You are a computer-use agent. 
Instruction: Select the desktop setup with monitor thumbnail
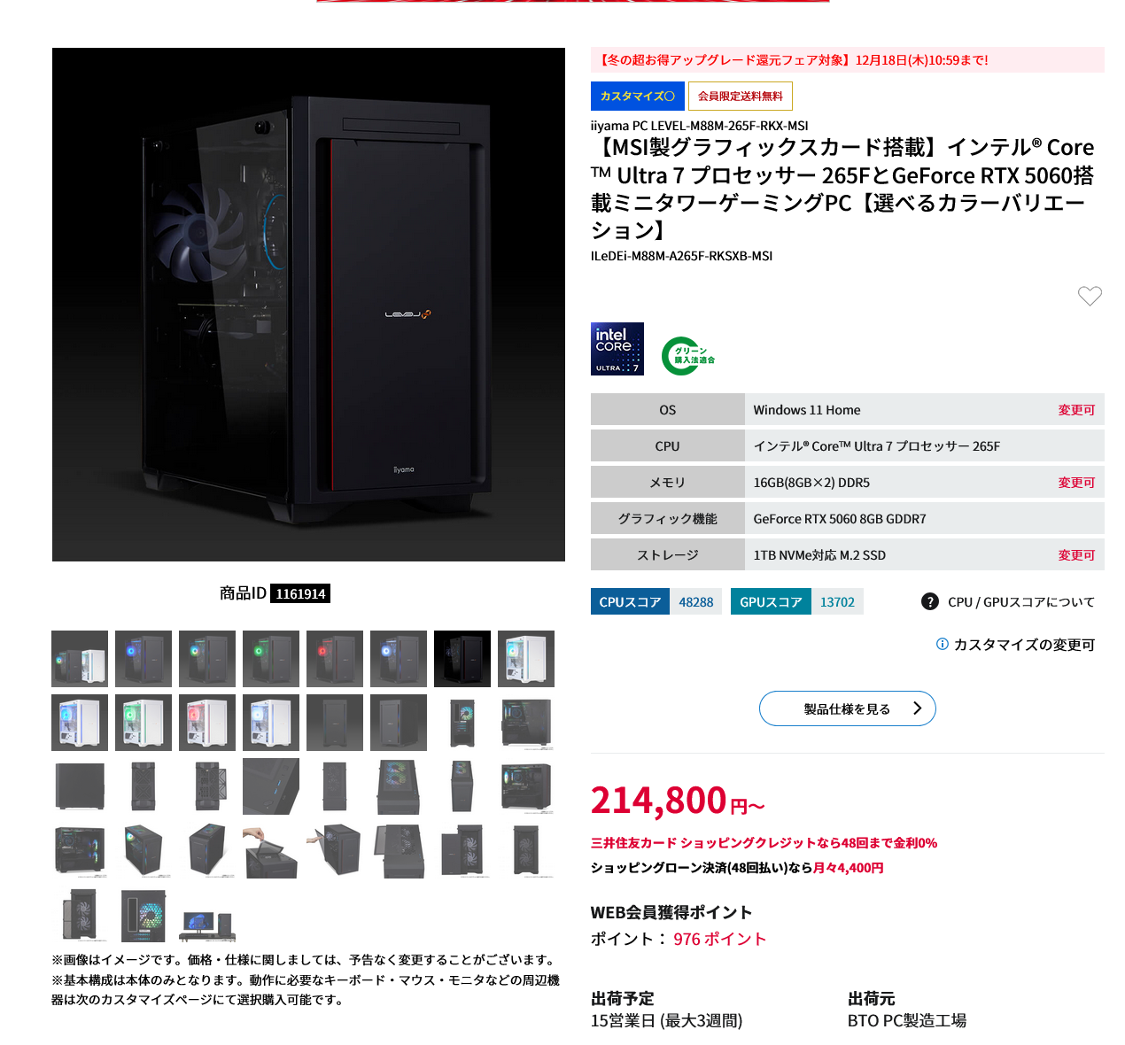pos(207,914)
